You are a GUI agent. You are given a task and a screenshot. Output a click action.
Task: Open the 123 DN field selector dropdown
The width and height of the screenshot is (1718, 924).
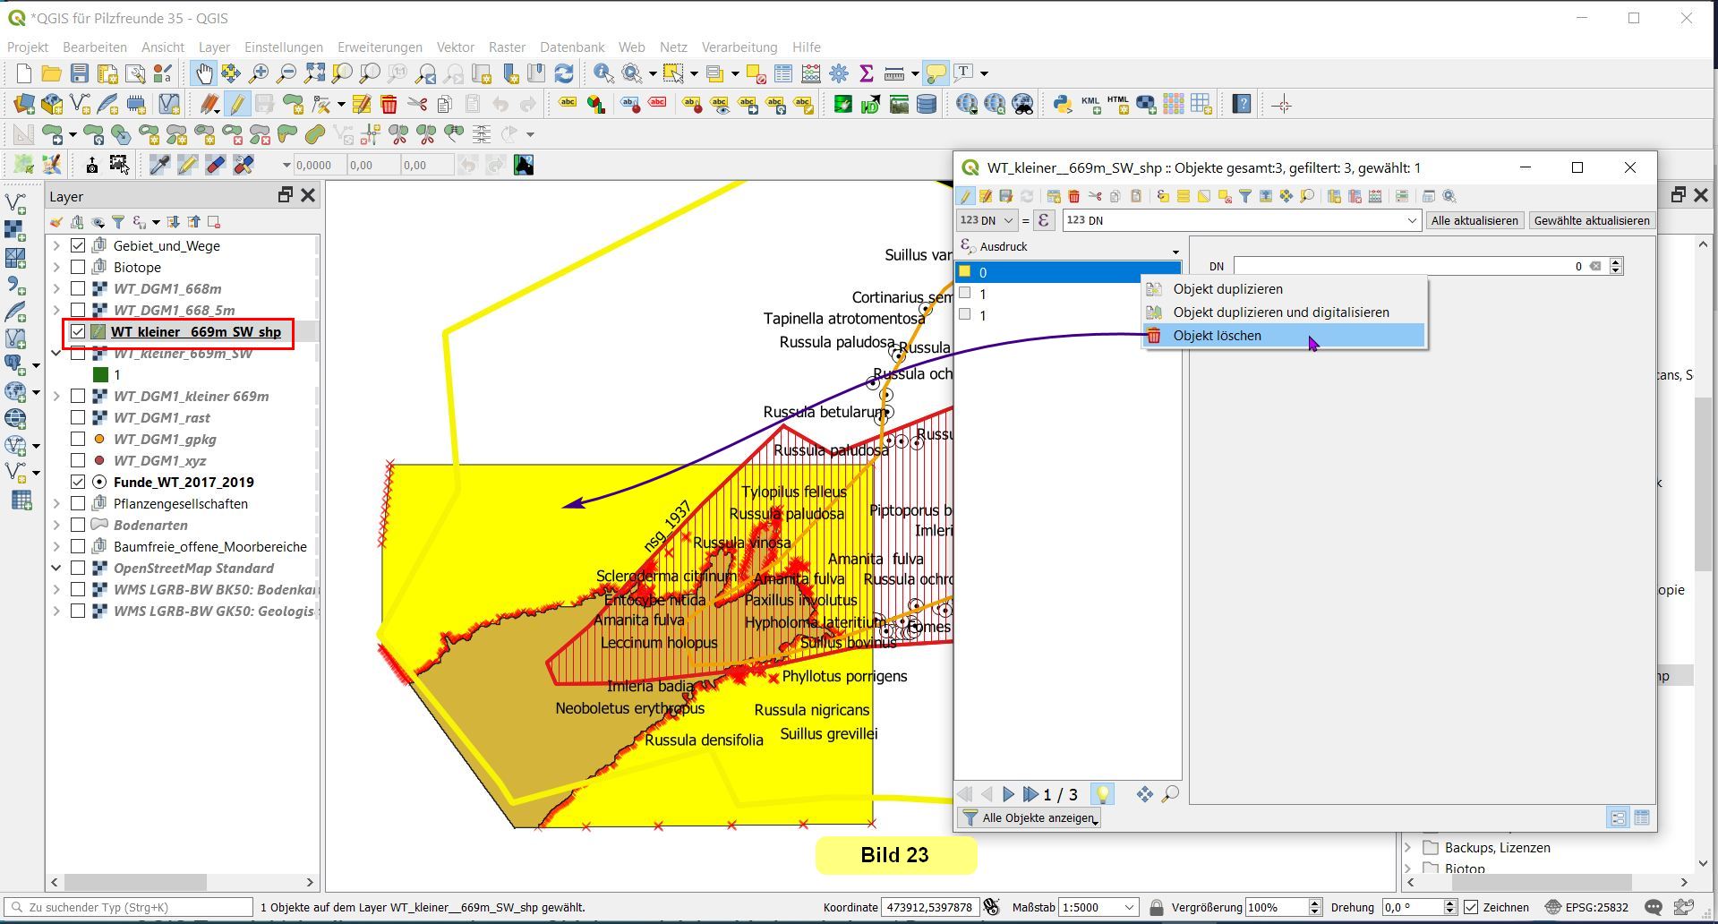pyautogui.click(x=986, y=220)
